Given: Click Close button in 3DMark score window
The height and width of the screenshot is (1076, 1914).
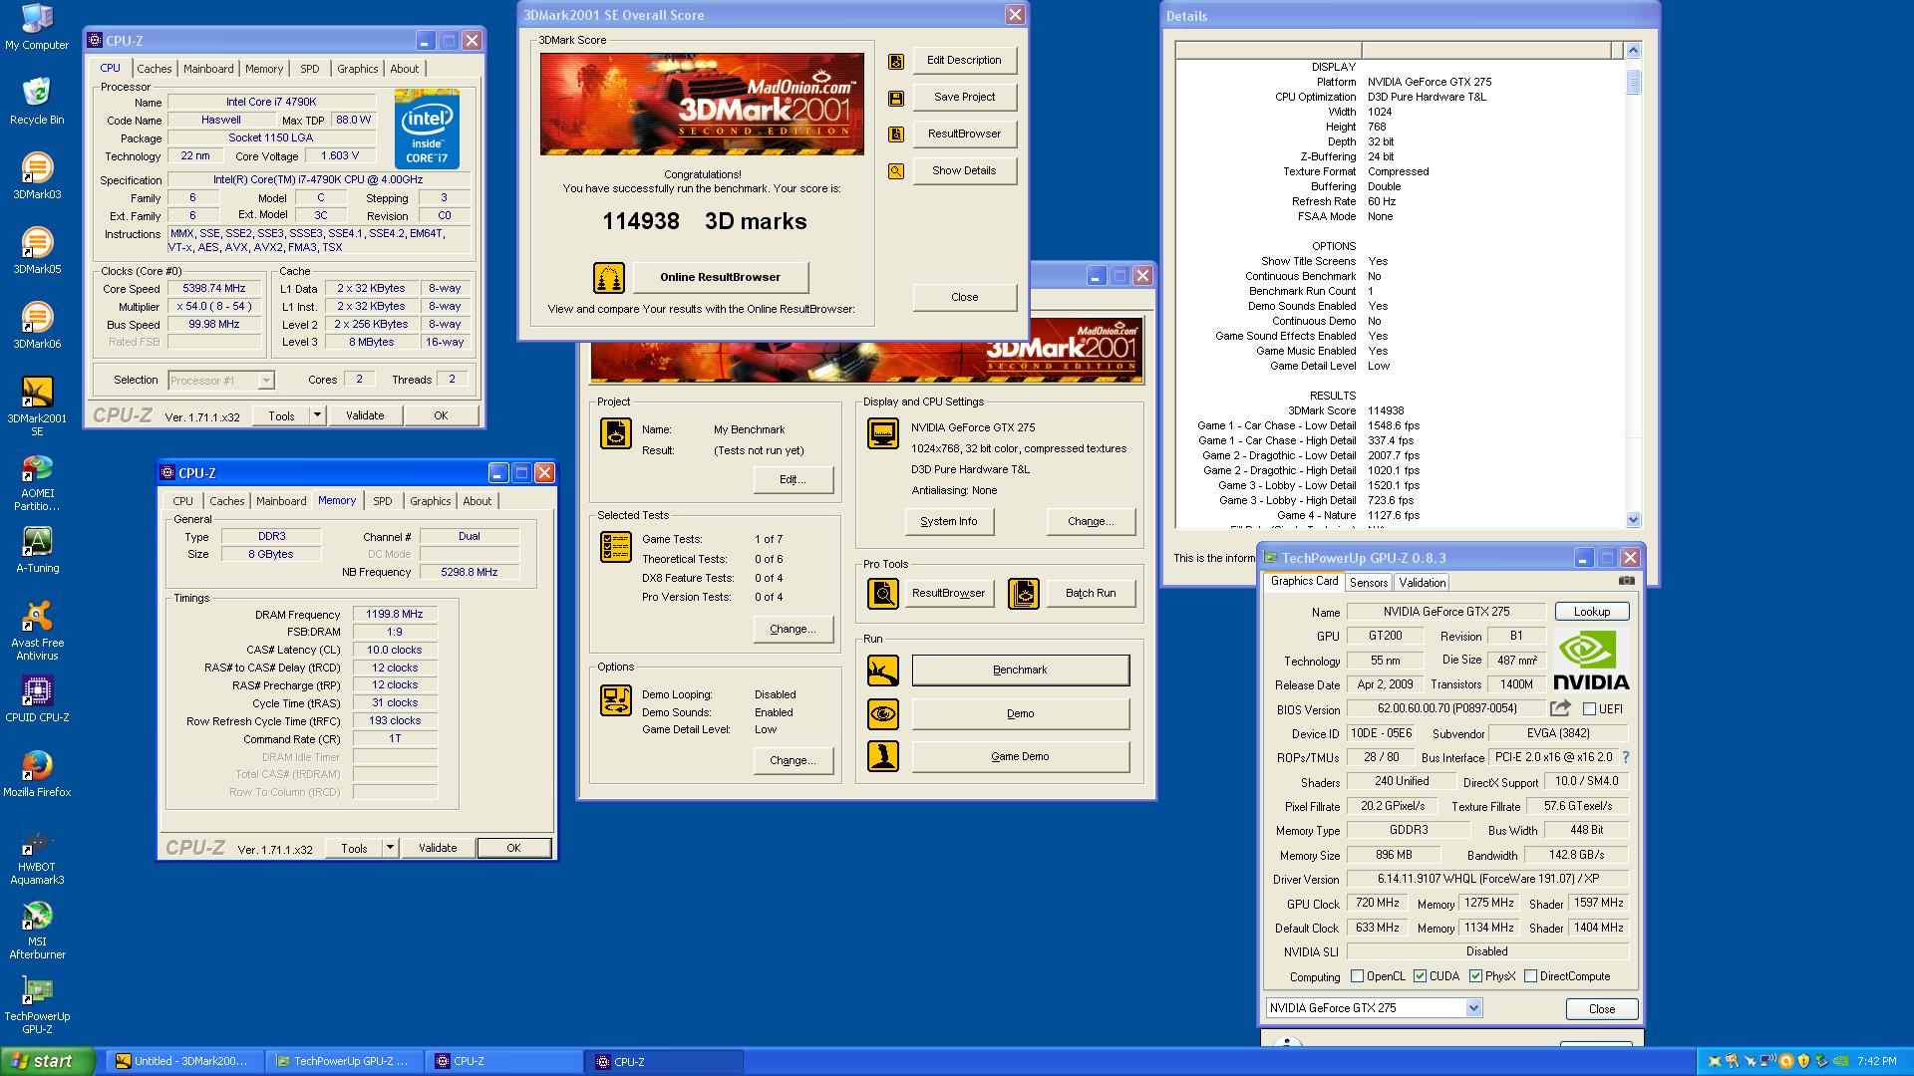Looking at the screenshot, I should [964, 297].
